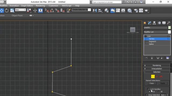Open Subscription Center wrench icon
This screenshot has height=96, width=172.
(x=128, y=2)
